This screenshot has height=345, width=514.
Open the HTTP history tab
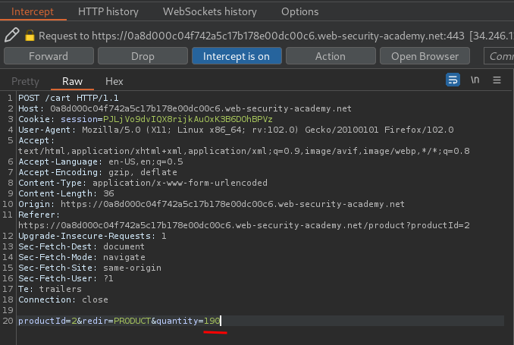pyautogui.click(x=108, y=12)
